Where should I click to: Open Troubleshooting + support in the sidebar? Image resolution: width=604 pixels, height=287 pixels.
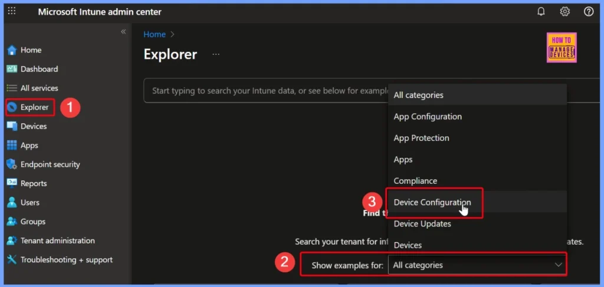point(65,260)
